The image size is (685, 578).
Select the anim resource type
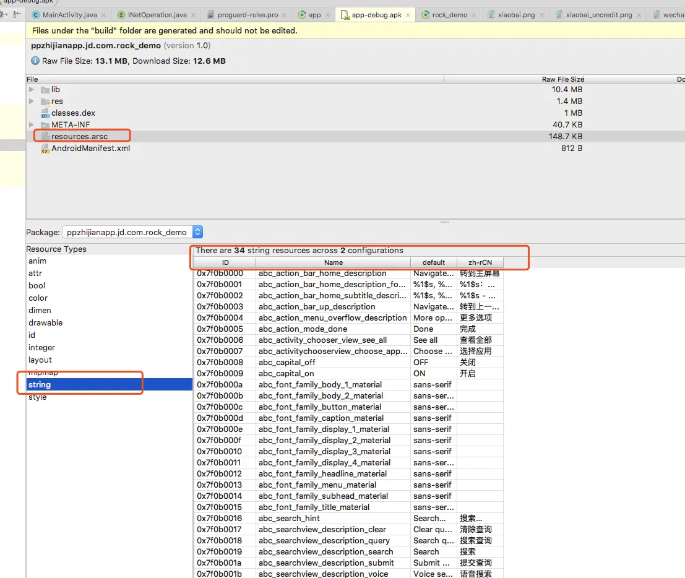[x=109, y=261]
